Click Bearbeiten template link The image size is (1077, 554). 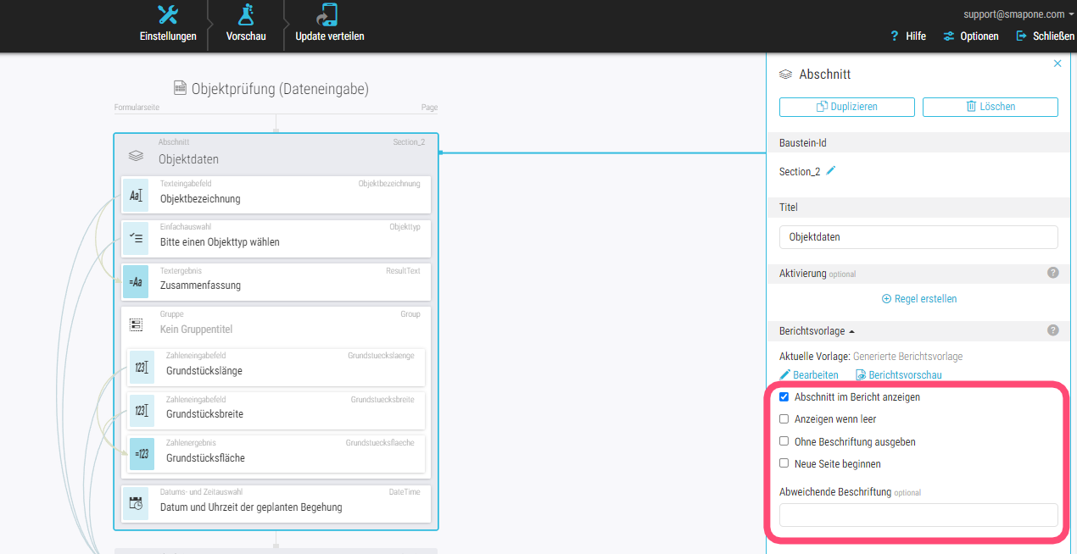pos(809,374)
